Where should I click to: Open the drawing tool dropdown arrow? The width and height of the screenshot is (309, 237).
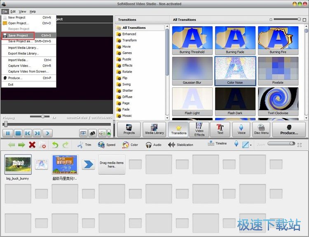[x=250, y=145]
